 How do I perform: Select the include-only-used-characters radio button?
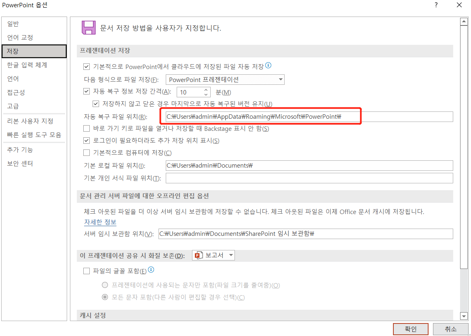coord(105,285)
